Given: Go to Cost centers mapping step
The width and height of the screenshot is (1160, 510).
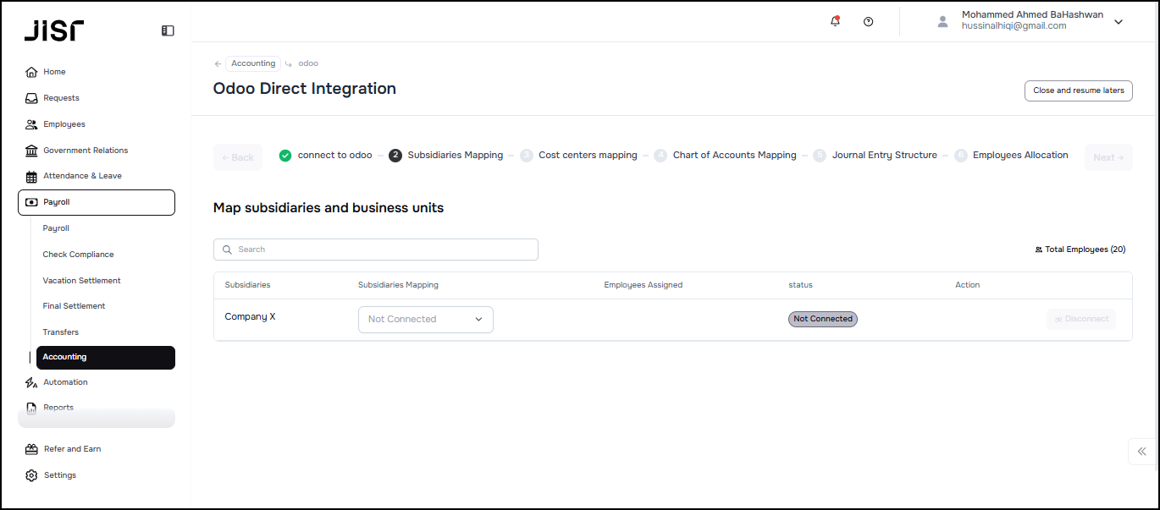Looking at the screenshot, I should 587,156.
